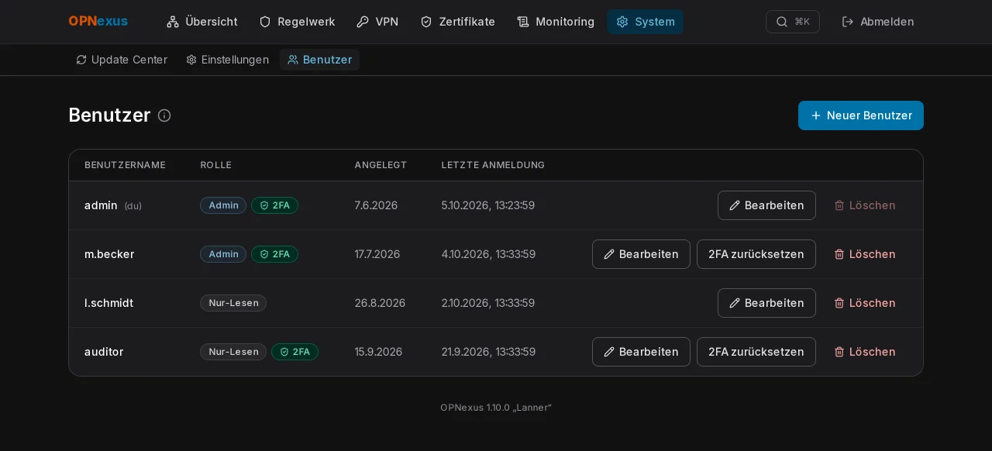Open the VPN navigation tab
Image resolution: width=992 pixels, height=451 pixels.
(377, 22)
